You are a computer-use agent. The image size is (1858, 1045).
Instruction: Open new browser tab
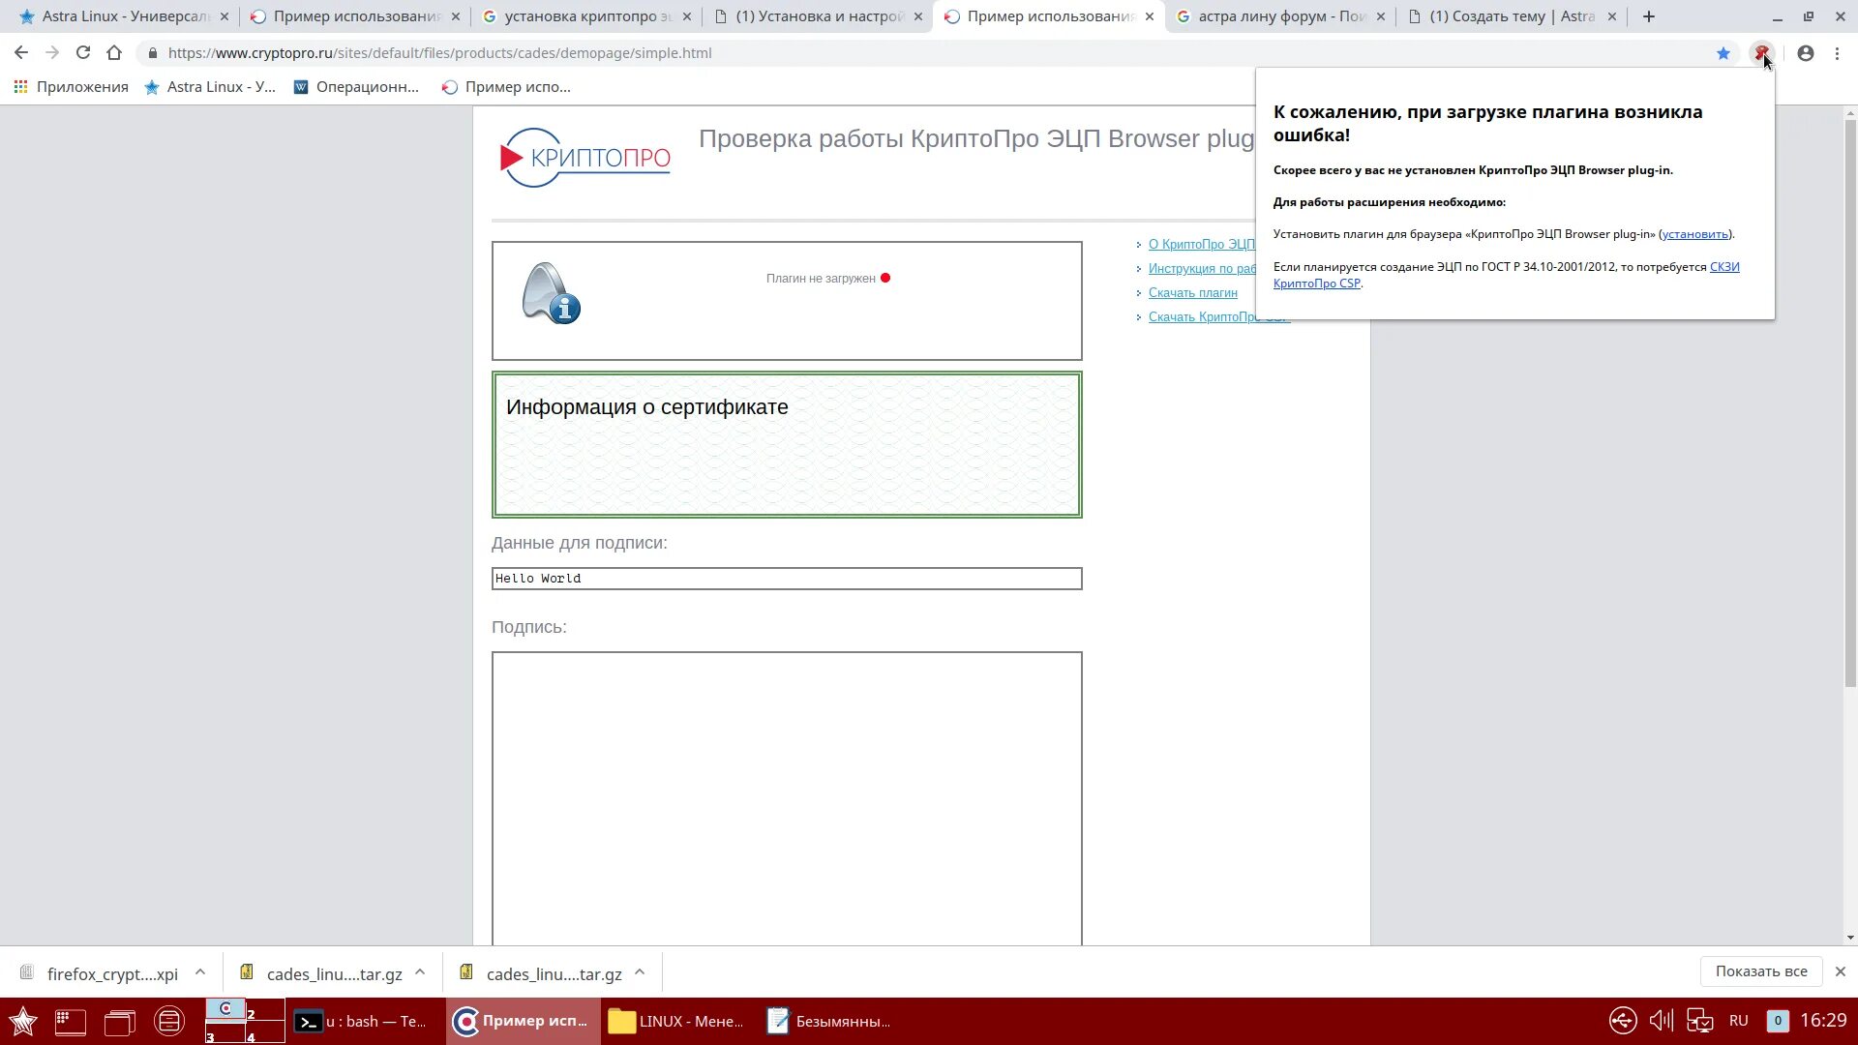point(1649,16)
